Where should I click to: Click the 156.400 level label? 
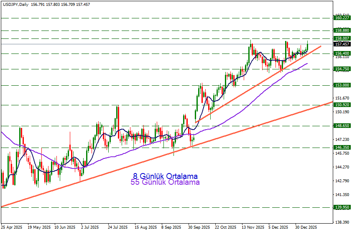coord(342,54)
